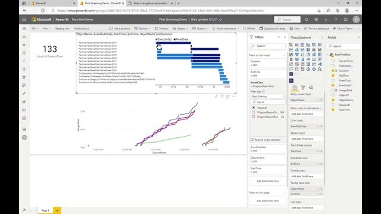Collapse the Filters pane arrow
This screenshot has height=214, width=381.
click(285, 37)
